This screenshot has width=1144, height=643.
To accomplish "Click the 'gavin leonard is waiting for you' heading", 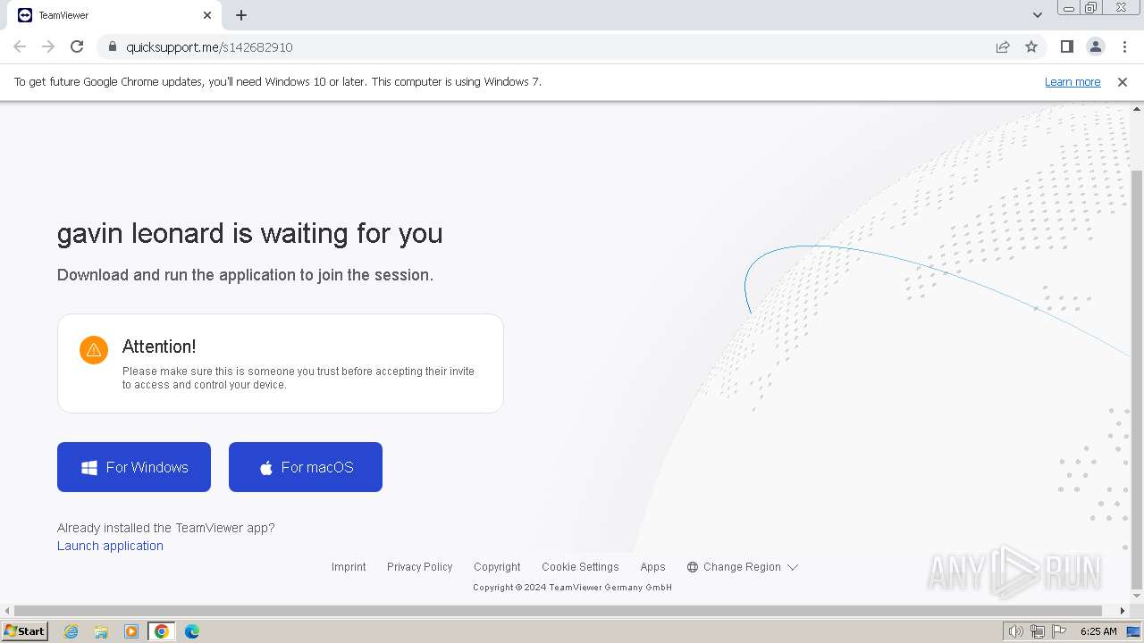I will [250, 234].
